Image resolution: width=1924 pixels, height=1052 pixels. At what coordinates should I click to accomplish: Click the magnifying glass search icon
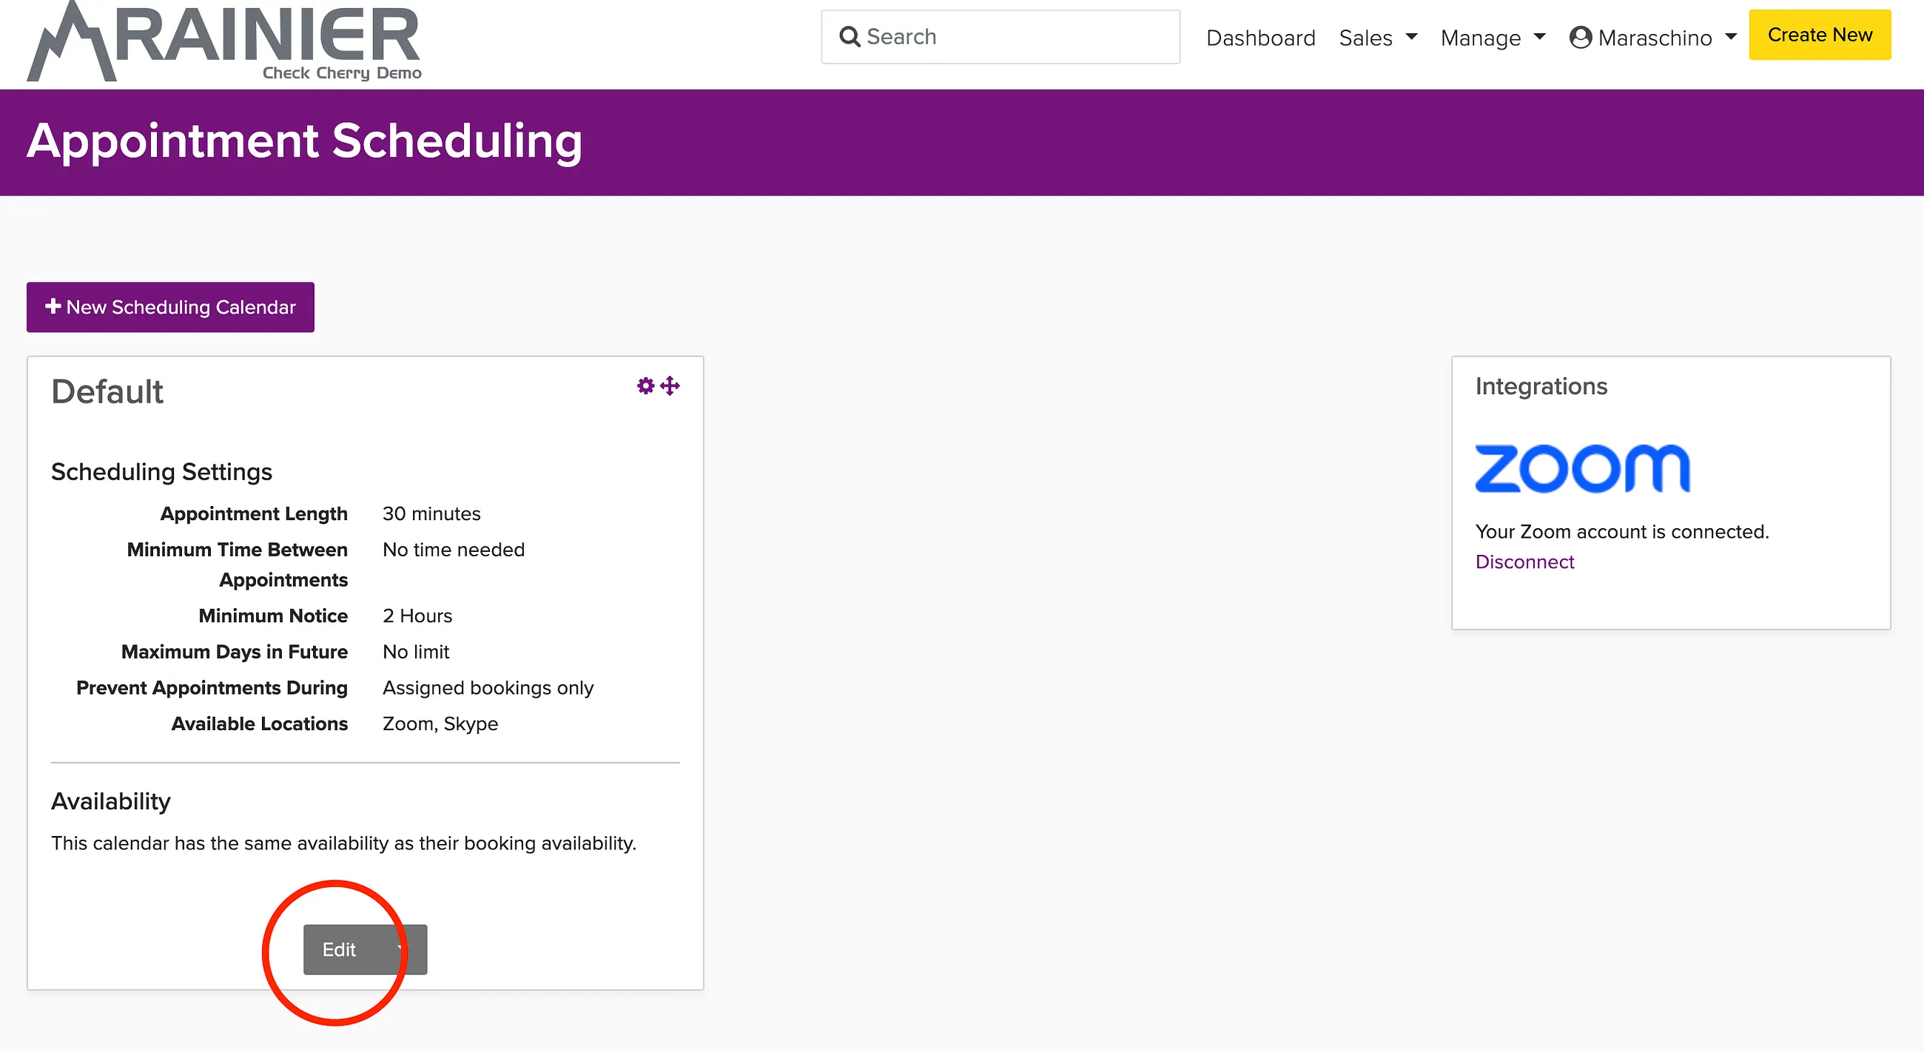coord(850,36)
